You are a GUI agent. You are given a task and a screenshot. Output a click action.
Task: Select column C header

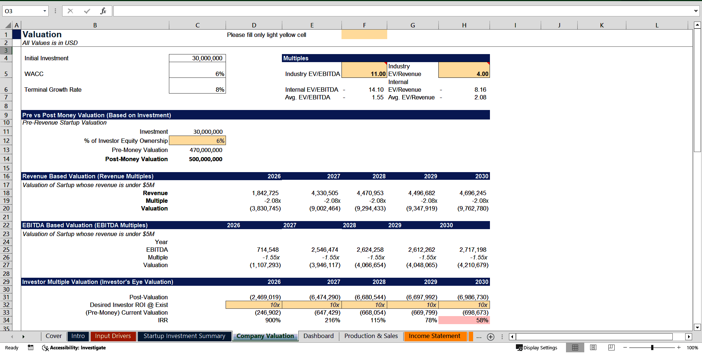(197, 25)
